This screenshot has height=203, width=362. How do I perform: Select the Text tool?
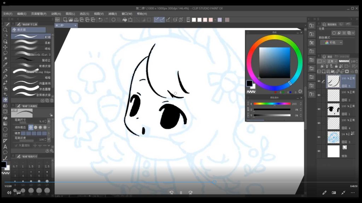[x=5, y=147]
